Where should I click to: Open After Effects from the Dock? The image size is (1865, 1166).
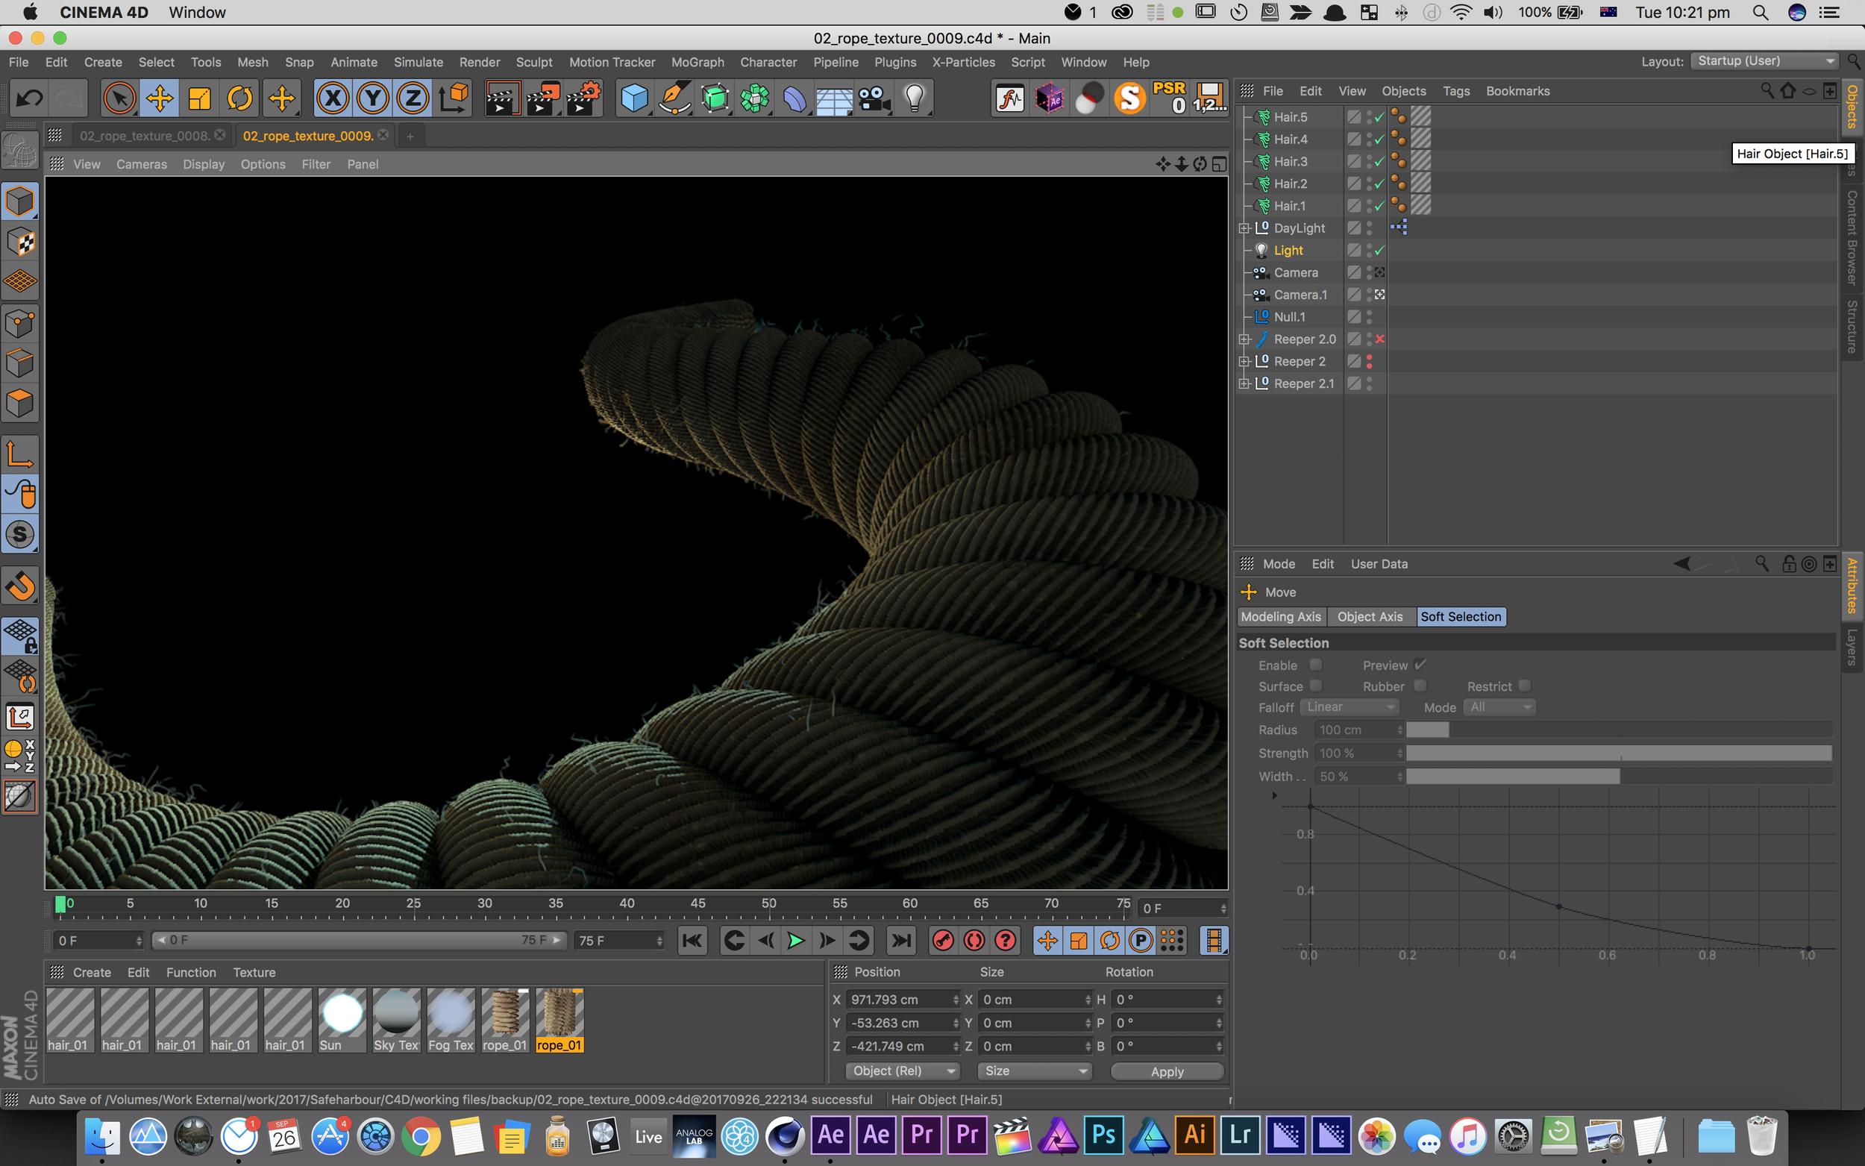(x=830, y=1135)
